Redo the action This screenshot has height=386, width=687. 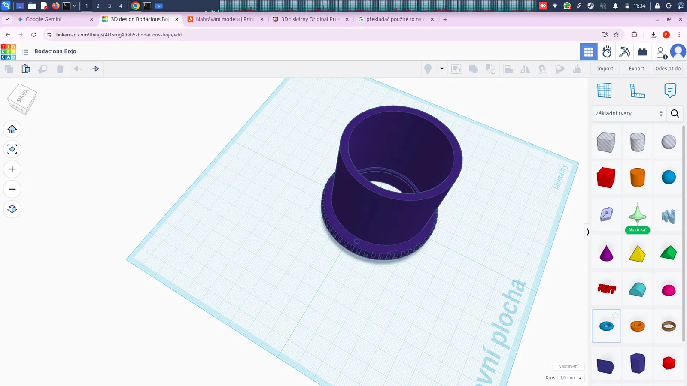[95, 69]
